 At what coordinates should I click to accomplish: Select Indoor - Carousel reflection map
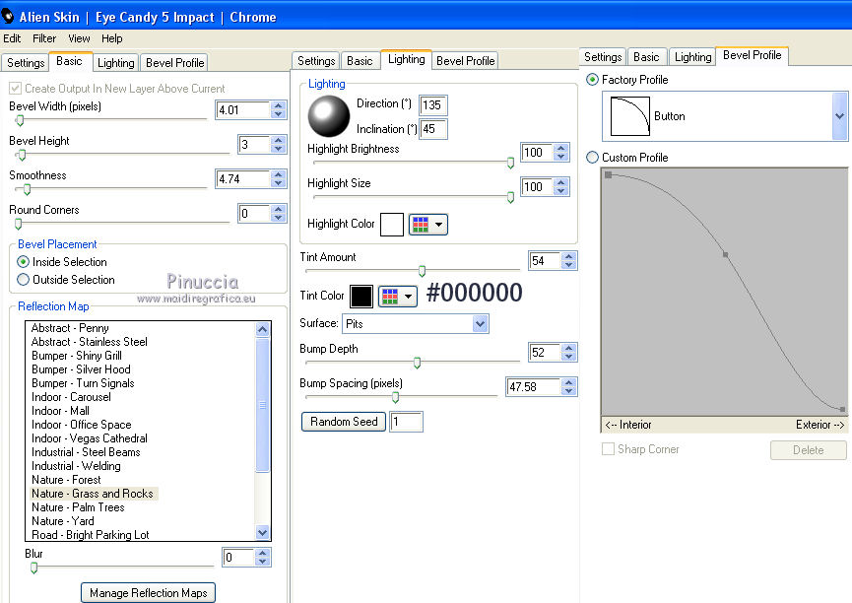[71, 397]
